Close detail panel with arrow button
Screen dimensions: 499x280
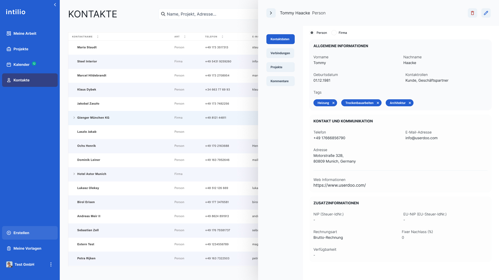tap(271, 13)
